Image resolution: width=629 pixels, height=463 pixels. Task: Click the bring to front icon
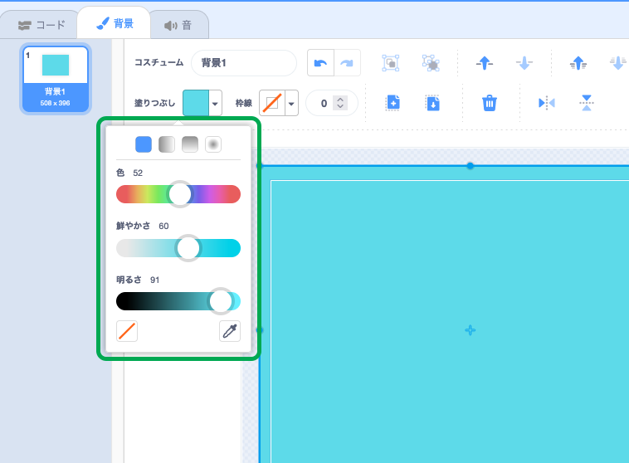coord(578,63)
